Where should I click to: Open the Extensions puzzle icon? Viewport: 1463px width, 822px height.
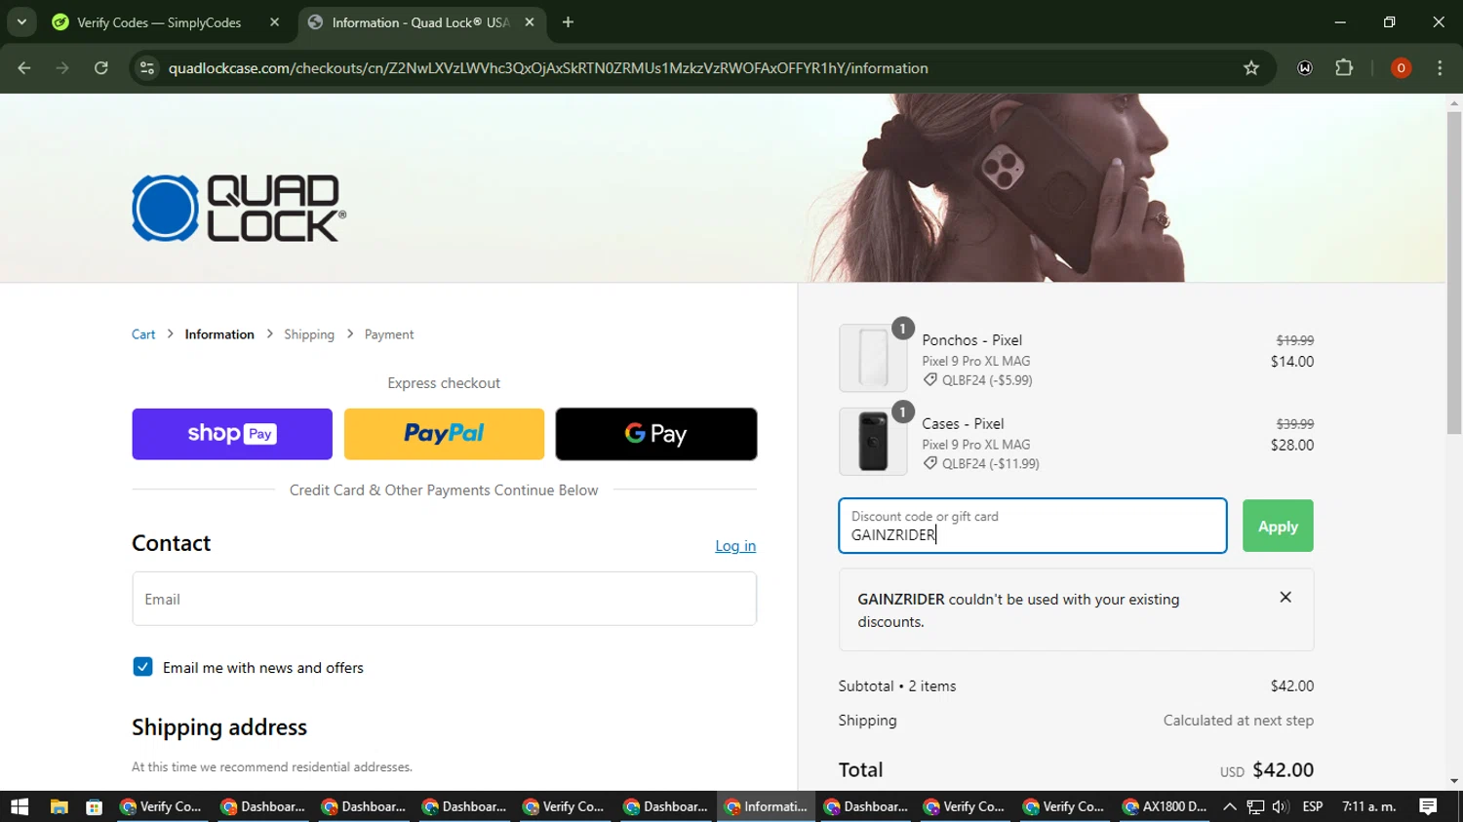coord(1344,68)
